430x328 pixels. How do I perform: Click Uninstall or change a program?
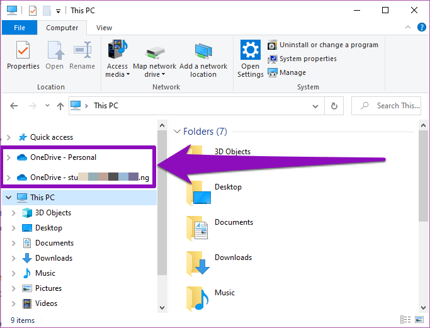coord(323,45)
